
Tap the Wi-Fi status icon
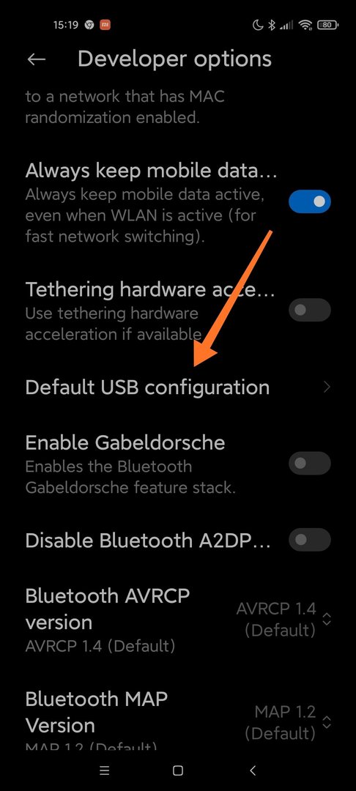(305, 25)
